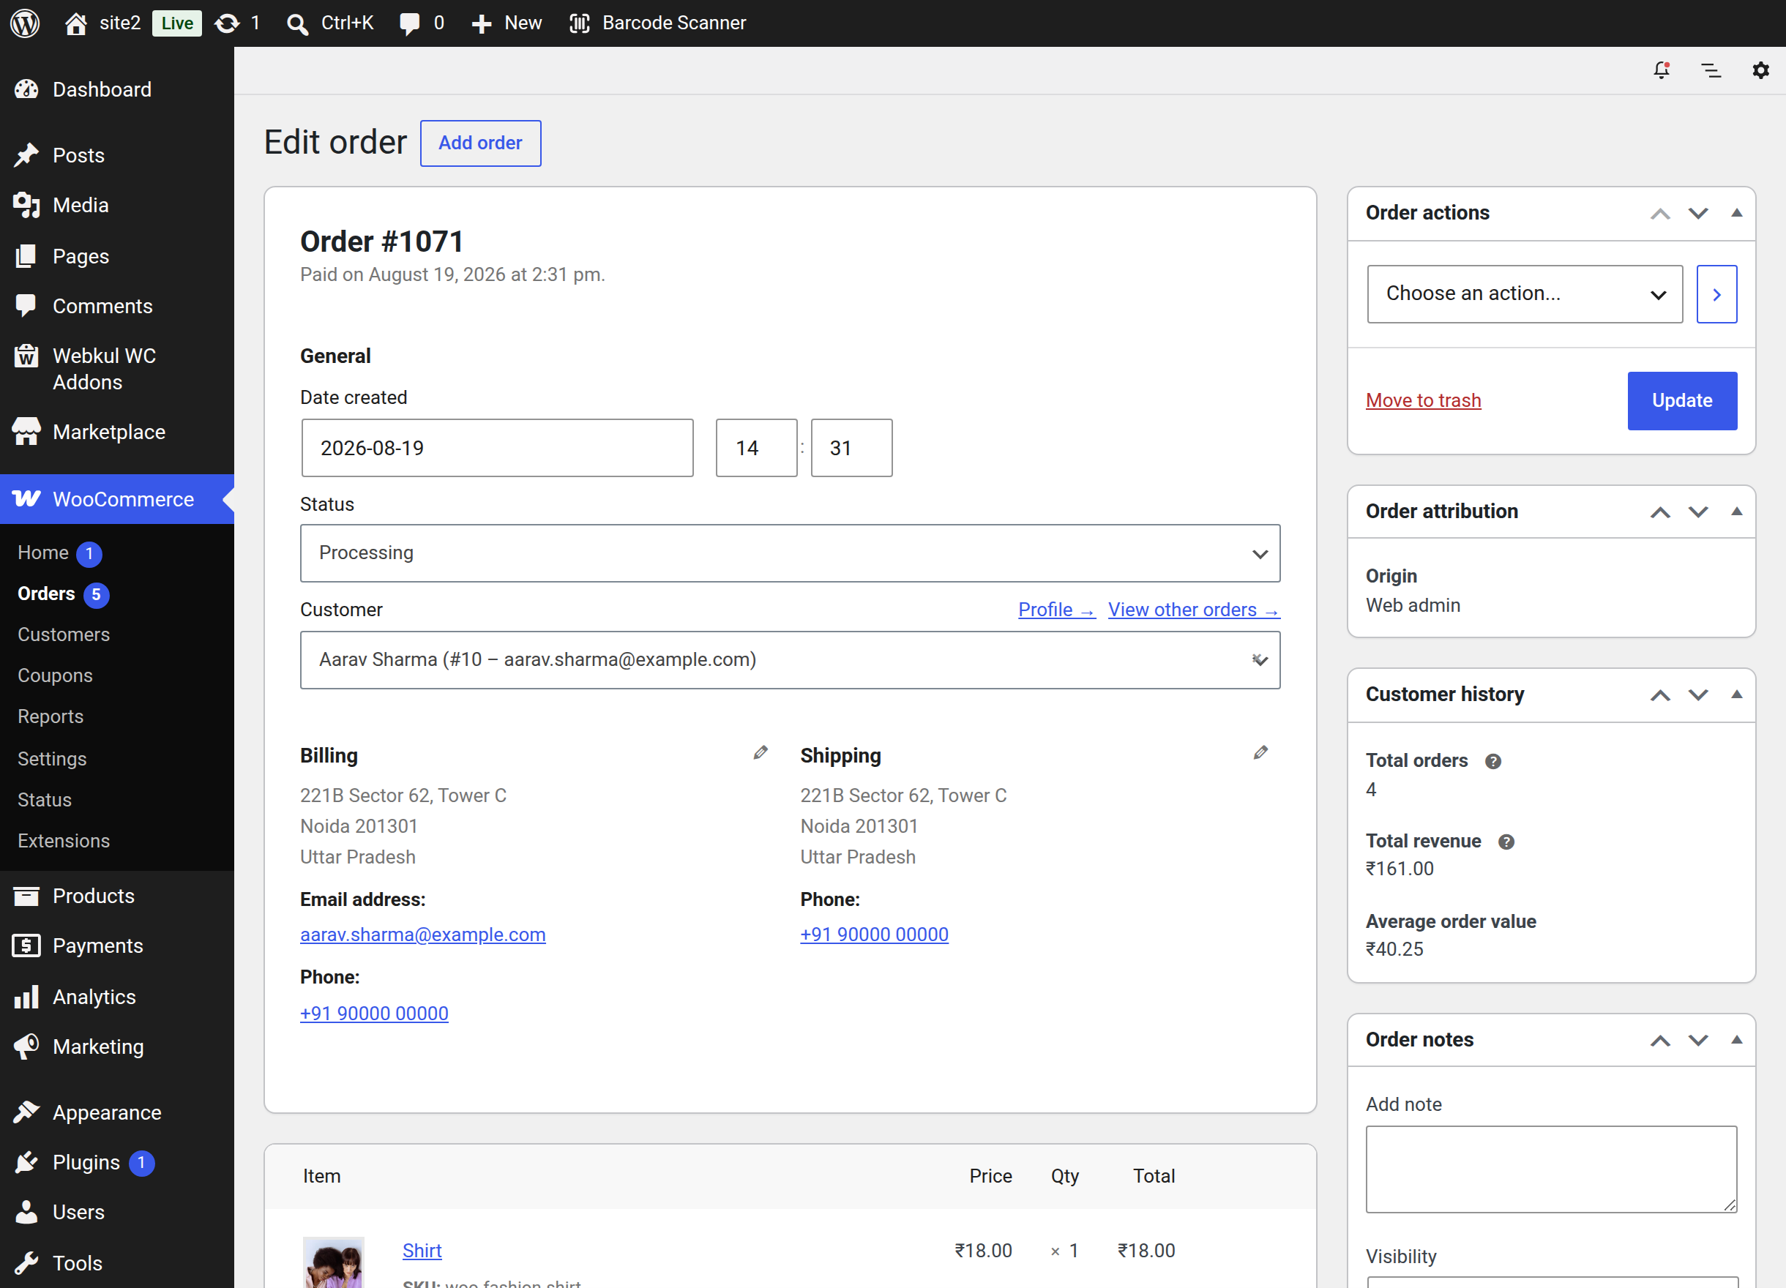This screenshot has height=1288, width=1786.
Task: Click the hour field showing 14
Action: (756, 448)
